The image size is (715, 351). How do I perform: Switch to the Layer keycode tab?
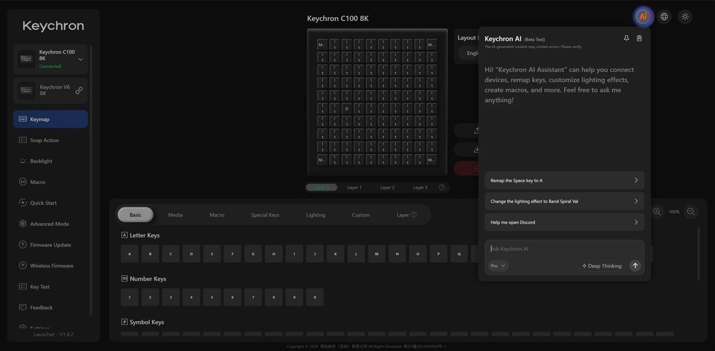pos(402,214)
